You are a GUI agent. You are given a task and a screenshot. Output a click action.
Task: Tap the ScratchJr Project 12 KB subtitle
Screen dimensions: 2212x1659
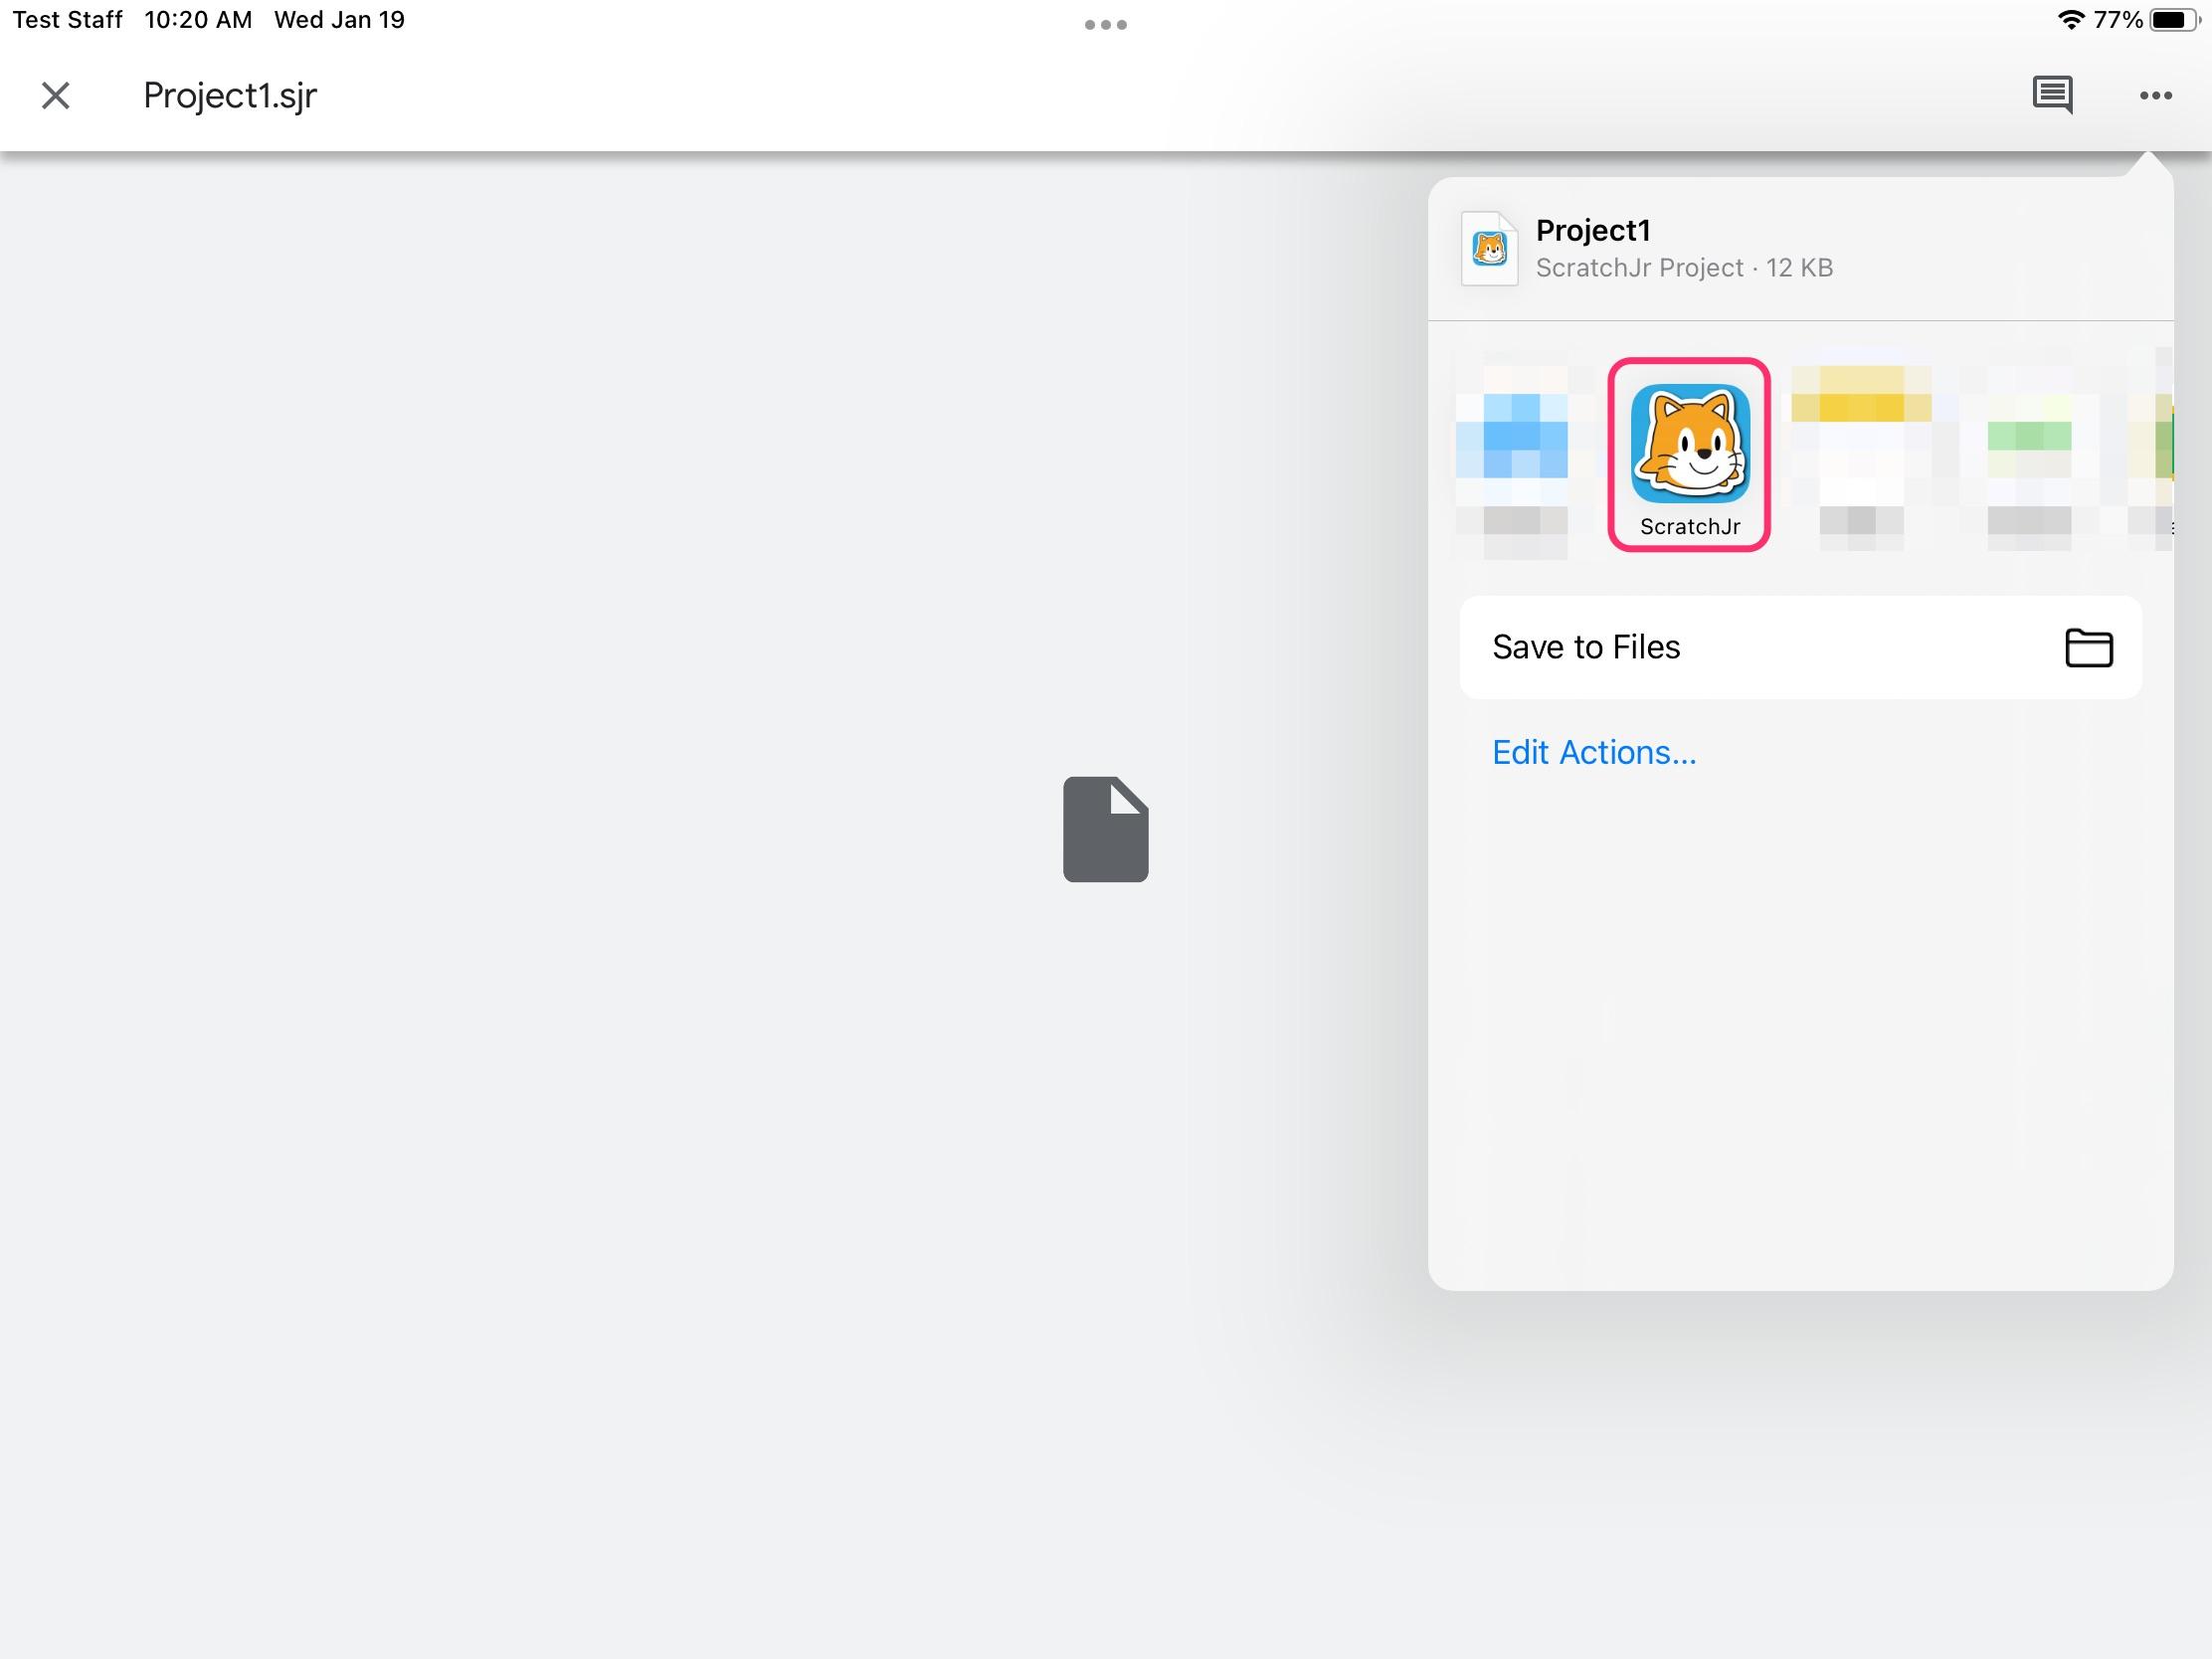click(1683, 268)
